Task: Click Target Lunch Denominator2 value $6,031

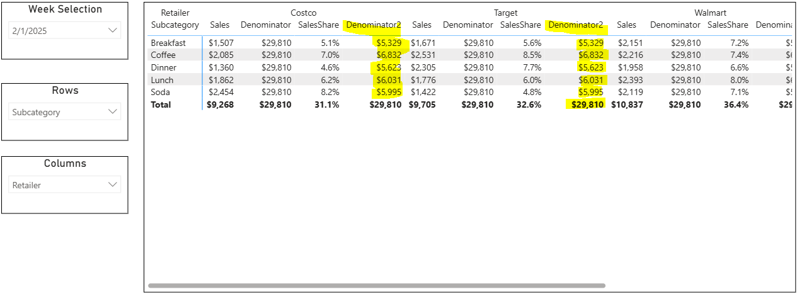Action: 590,80
